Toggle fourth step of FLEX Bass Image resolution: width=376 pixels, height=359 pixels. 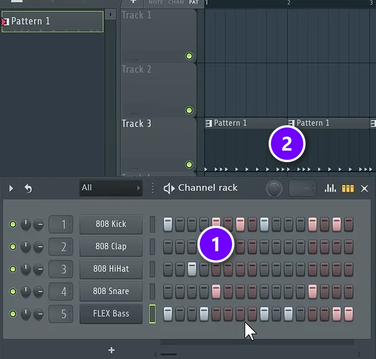point(204,314)
